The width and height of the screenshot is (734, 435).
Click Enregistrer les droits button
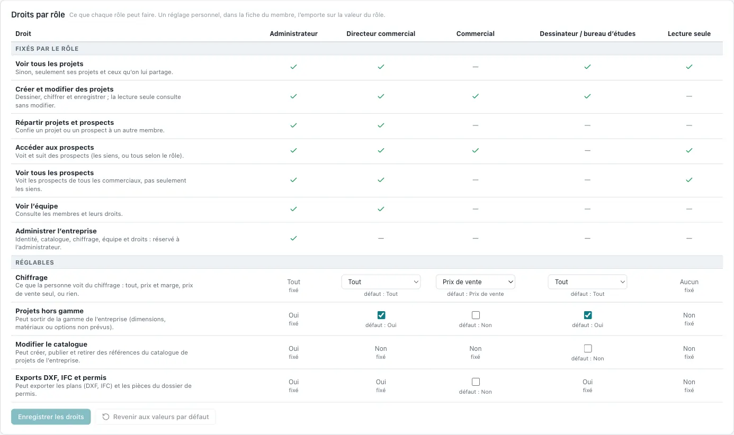(x=51, y=417)
